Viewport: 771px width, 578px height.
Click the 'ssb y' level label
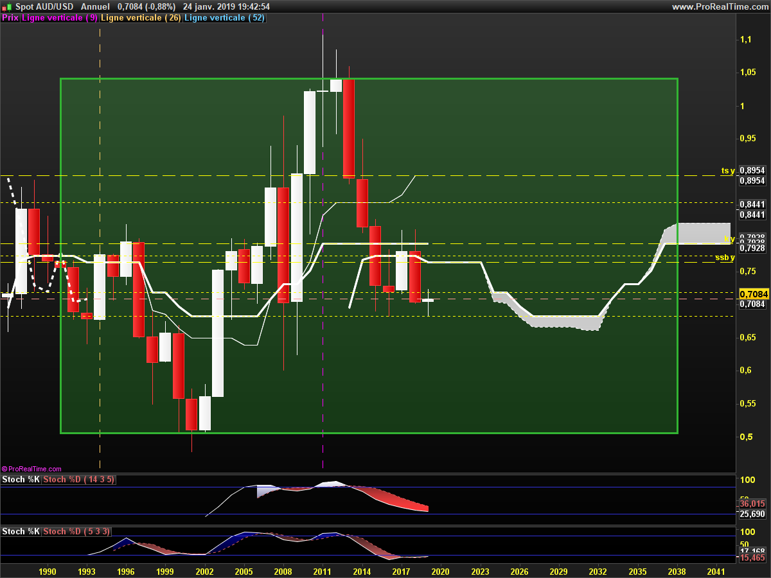[x=725, y=258]
